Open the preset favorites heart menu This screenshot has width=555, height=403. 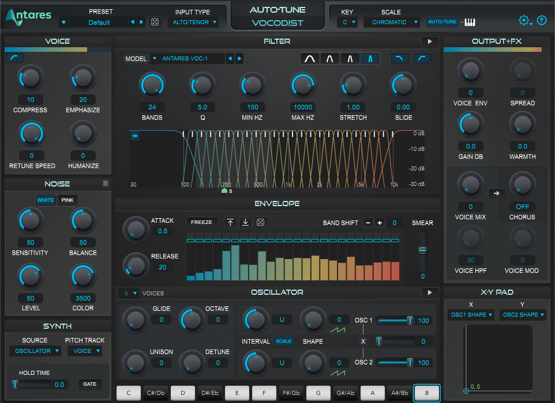(x=63, y=22)
